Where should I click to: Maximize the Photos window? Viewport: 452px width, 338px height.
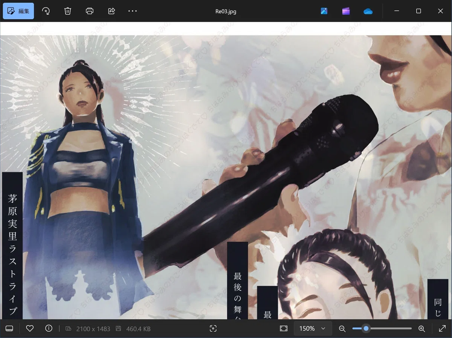(x=418, y=11)
